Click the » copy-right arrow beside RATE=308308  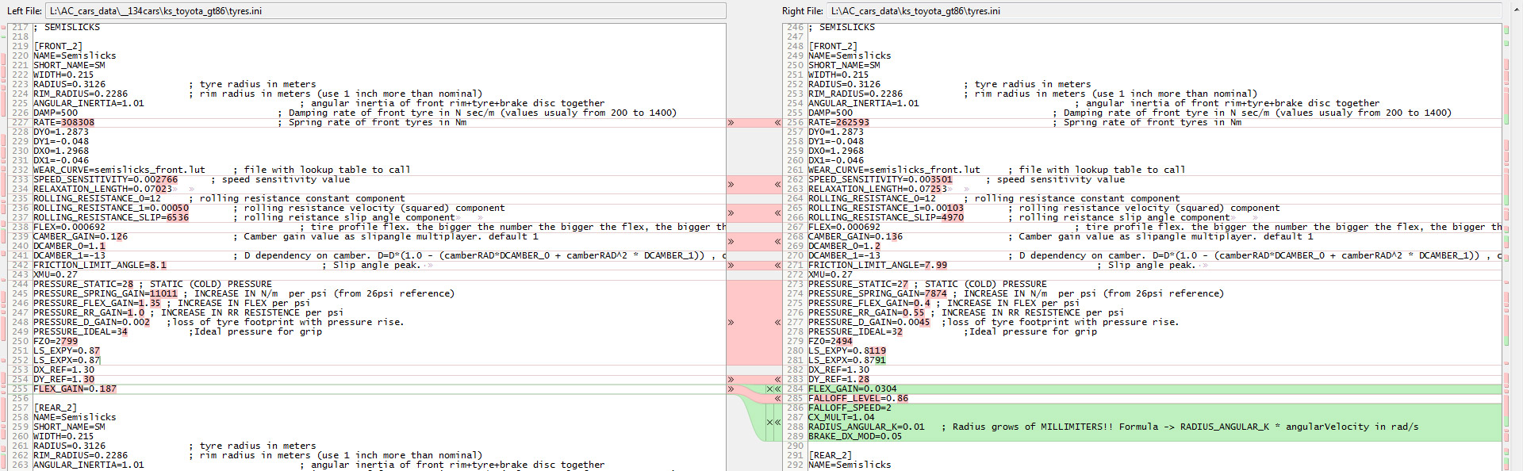click(x=731, y=123)
